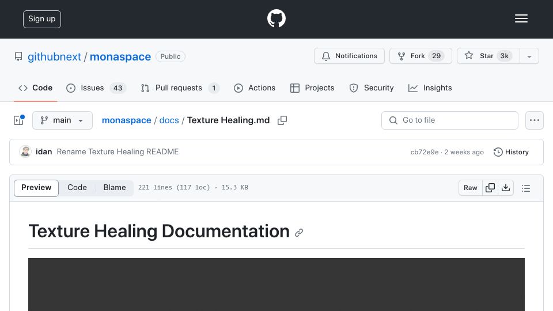Image resolution: width=553 pixels, height=311 pixels.
Task: Click idan's avatar image
Action: coord(25,151)
